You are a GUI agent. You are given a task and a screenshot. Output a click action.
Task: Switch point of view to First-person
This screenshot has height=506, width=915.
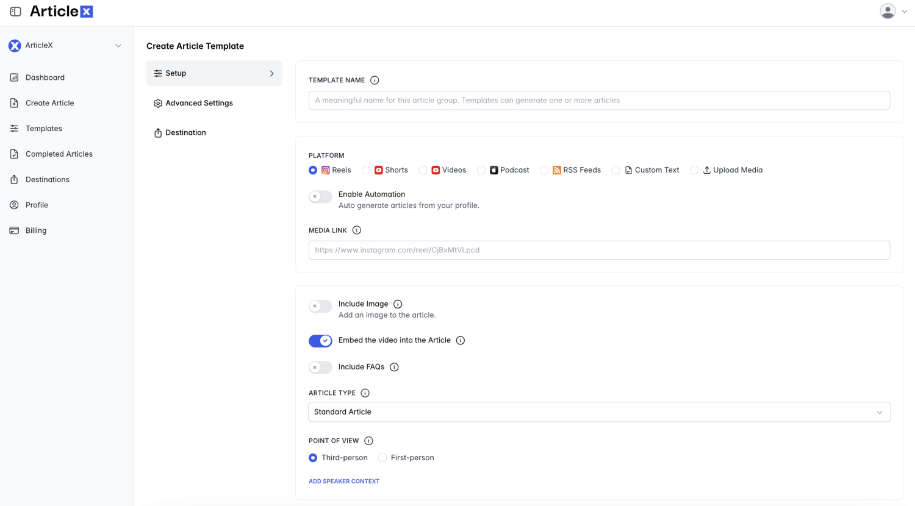coord(382,457)
